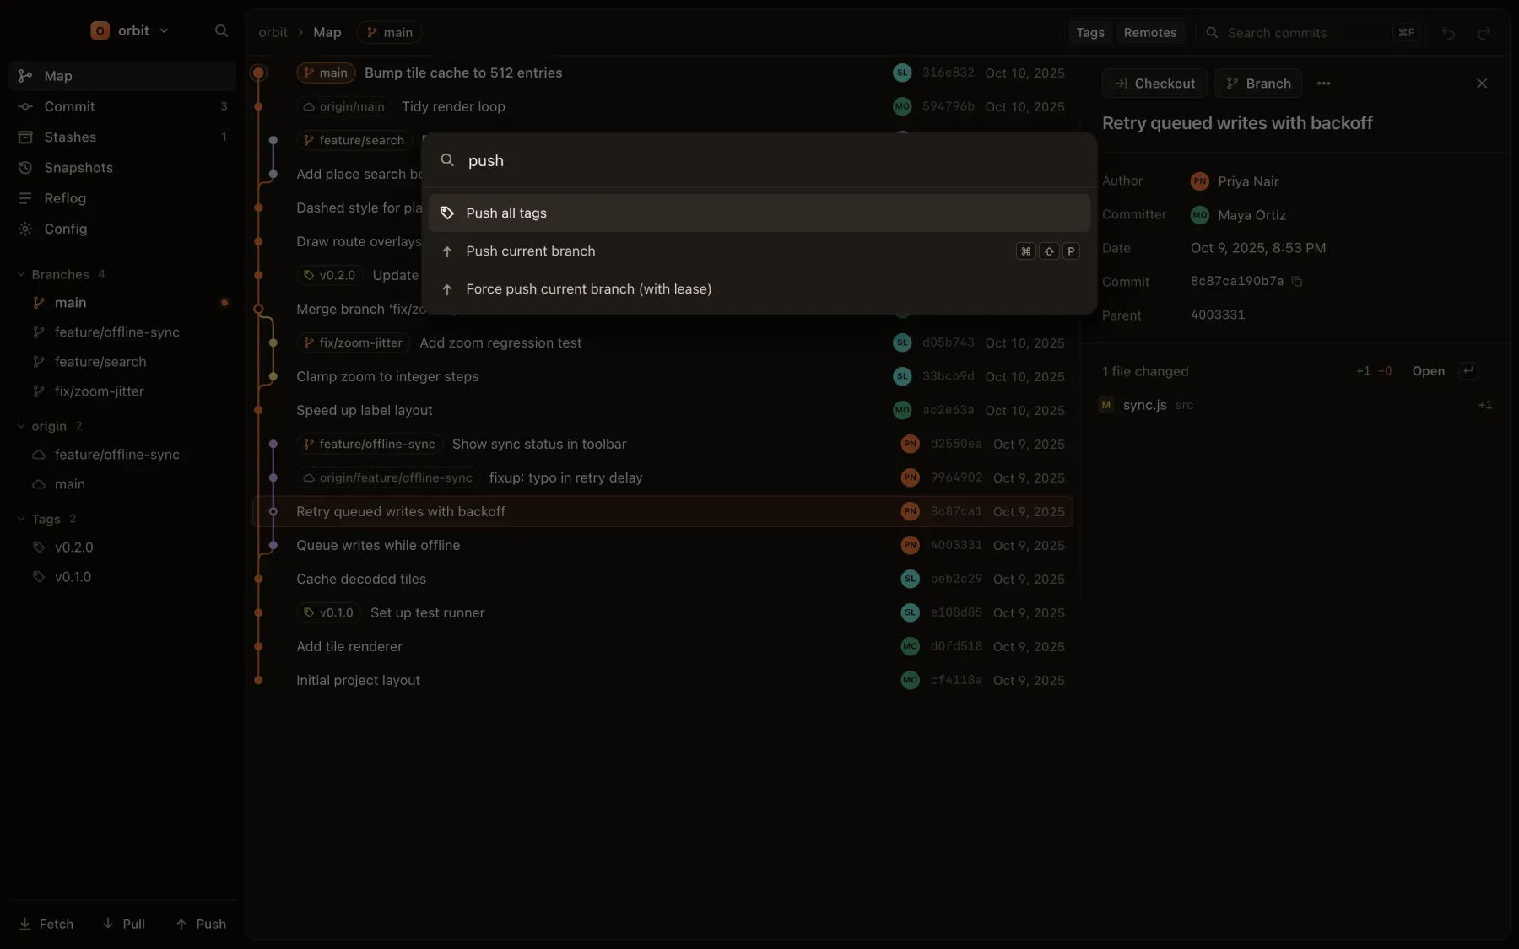Open Snapshots in sidebar
Image resolution: width=1519 pixels, height=949 pixels.
coord(122,168)
